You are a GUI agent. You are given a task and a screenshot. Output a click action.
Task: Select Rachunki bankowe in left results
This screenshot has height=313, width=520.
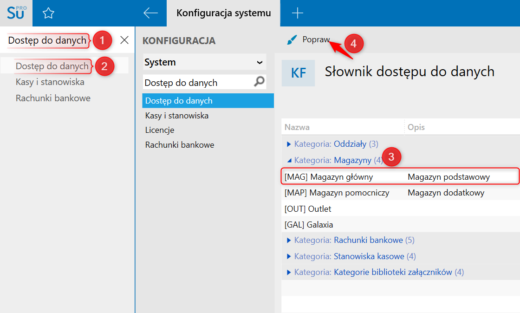pos(53,98)
